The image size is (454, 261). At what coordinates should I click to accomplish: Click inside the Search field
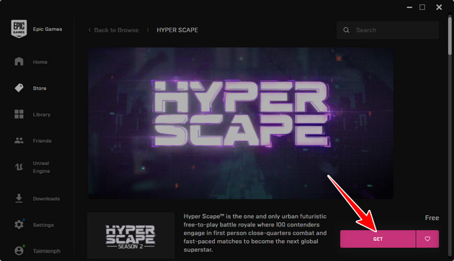pos(388,29)
